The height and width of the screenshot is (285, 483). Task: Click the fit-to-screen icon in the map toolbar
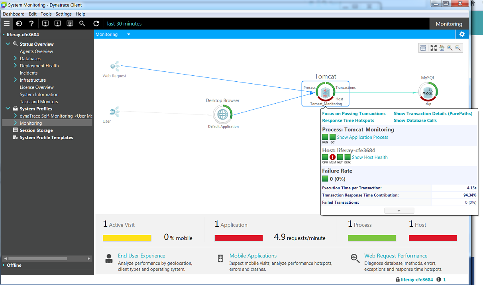click(x=434, y=48)
